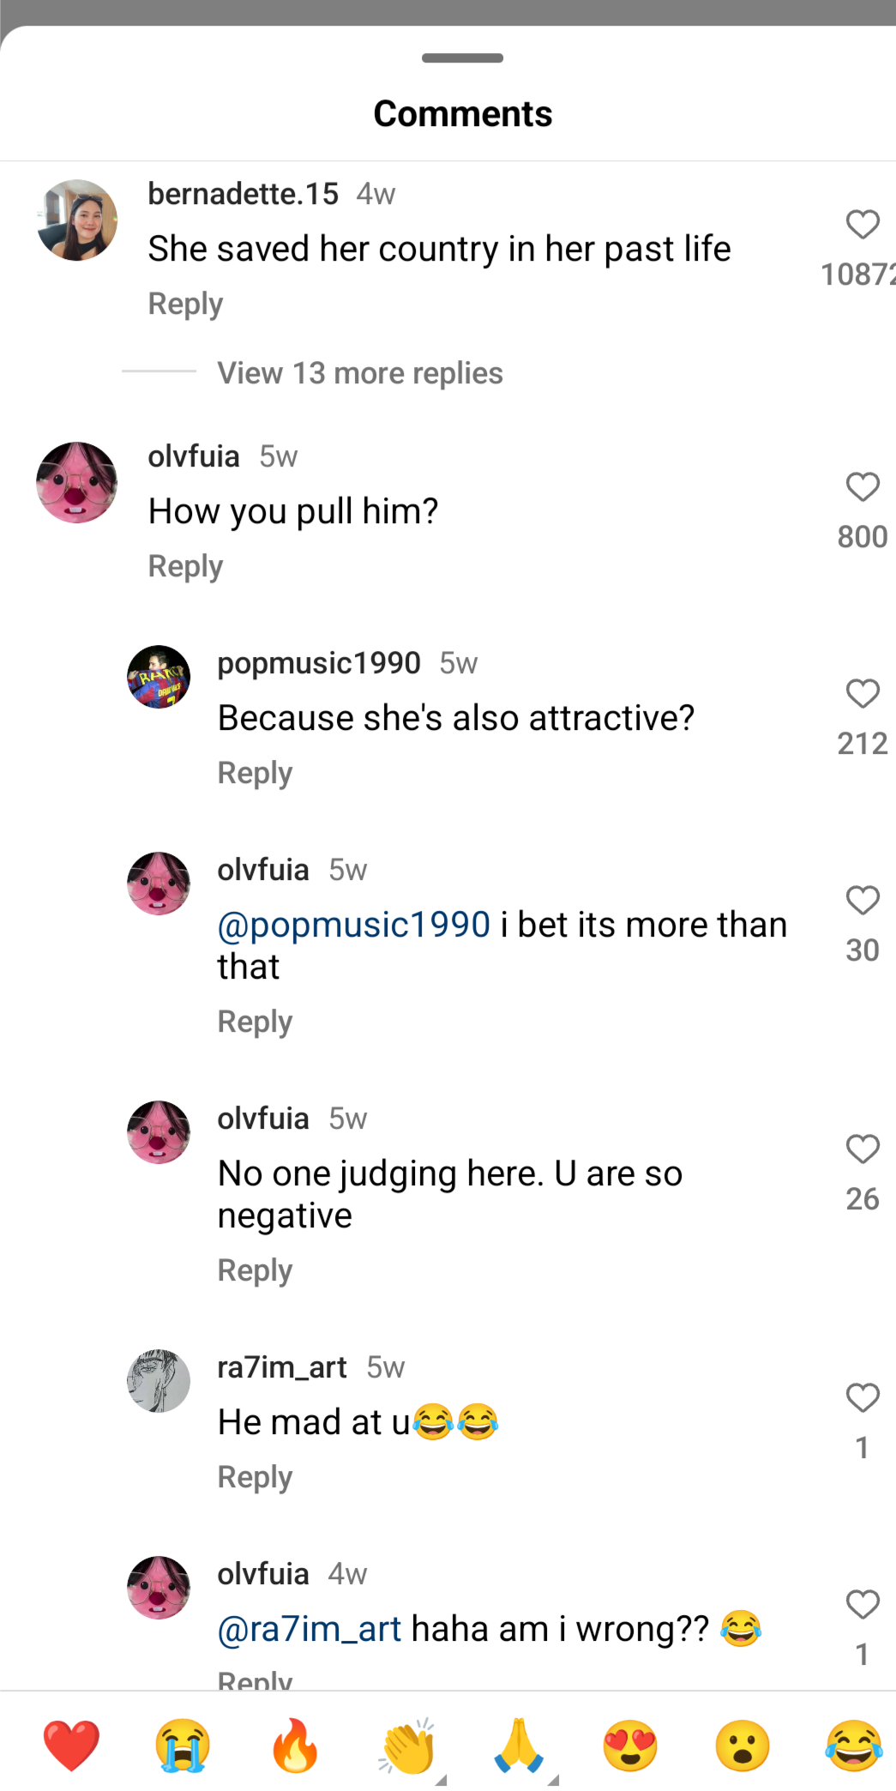
Task: Reply to "Because she's also attractive?" comment
Action: pos(255,773)
